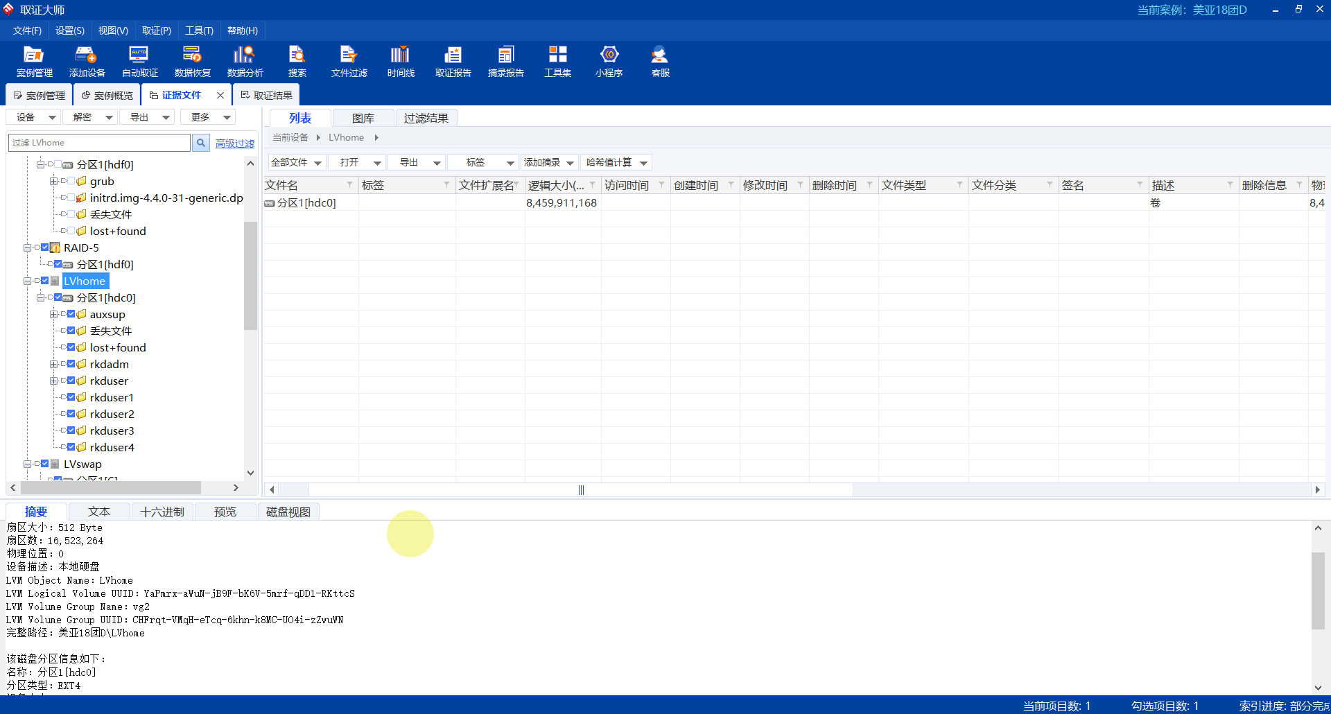Open the 数据恢复 tool
Image resolution: width=1331 pixels, height=714 pixels.
pos(192,61)
